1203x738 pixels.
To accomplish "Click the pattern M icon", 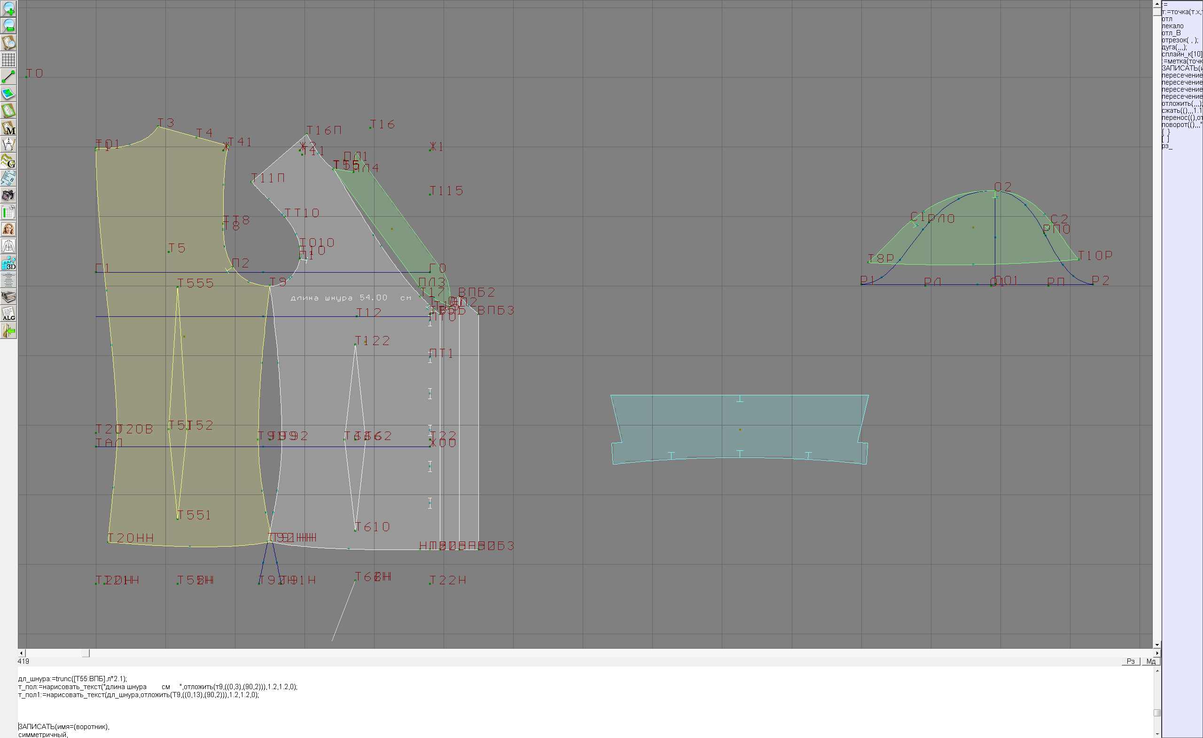I will [8, 127].
